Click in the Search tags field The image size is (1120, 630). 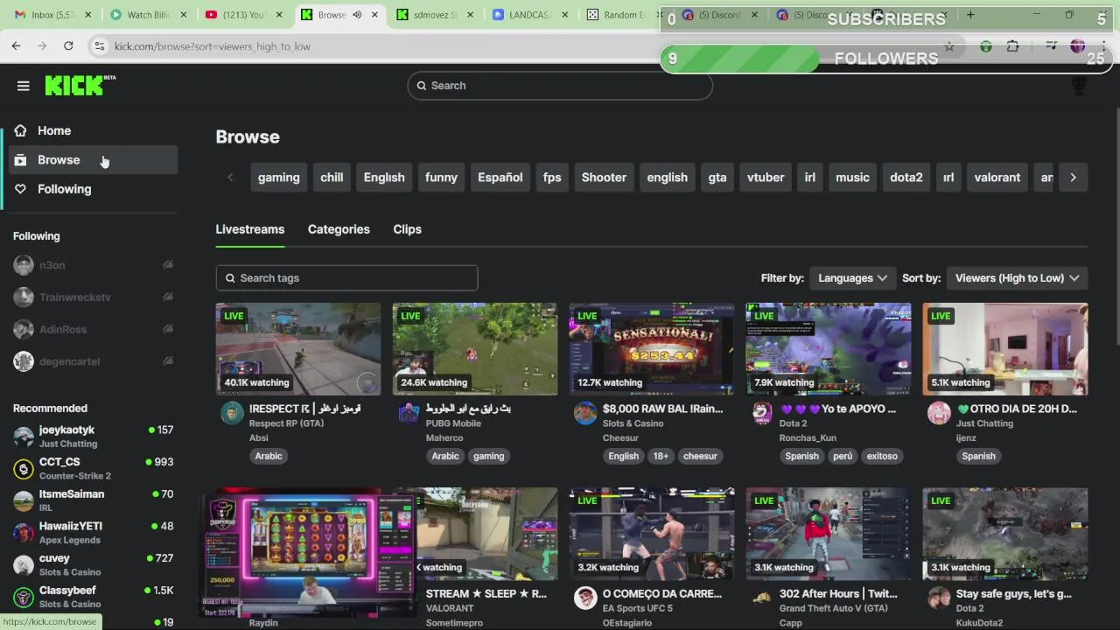click(346, 278)
